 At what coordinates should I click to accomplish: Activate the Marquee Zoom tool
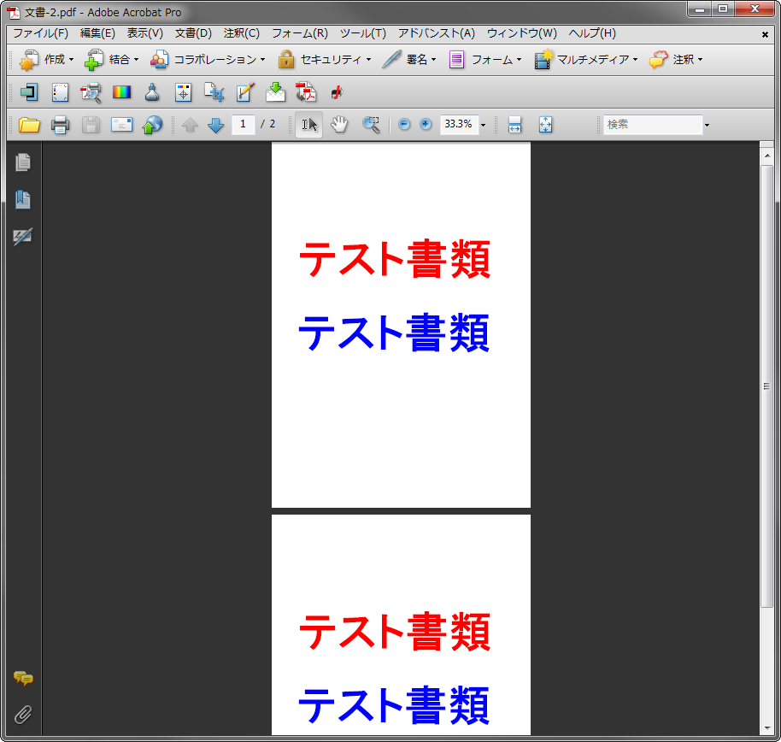371,125
